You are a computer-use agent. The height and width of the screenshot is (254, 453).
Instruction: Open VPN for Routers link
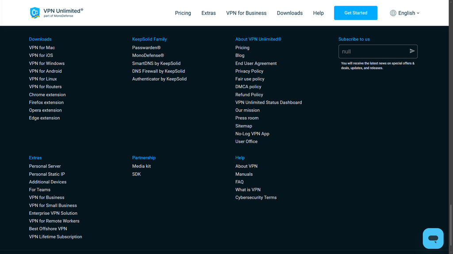pos(46,87)
